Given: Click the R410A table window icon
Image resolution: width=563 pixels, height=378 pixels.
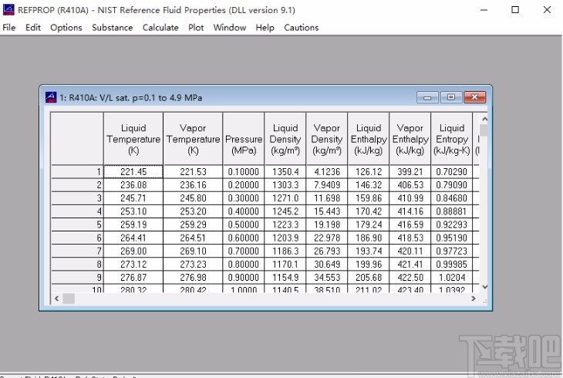Looking at the screenshot, I should coord(51,97).
